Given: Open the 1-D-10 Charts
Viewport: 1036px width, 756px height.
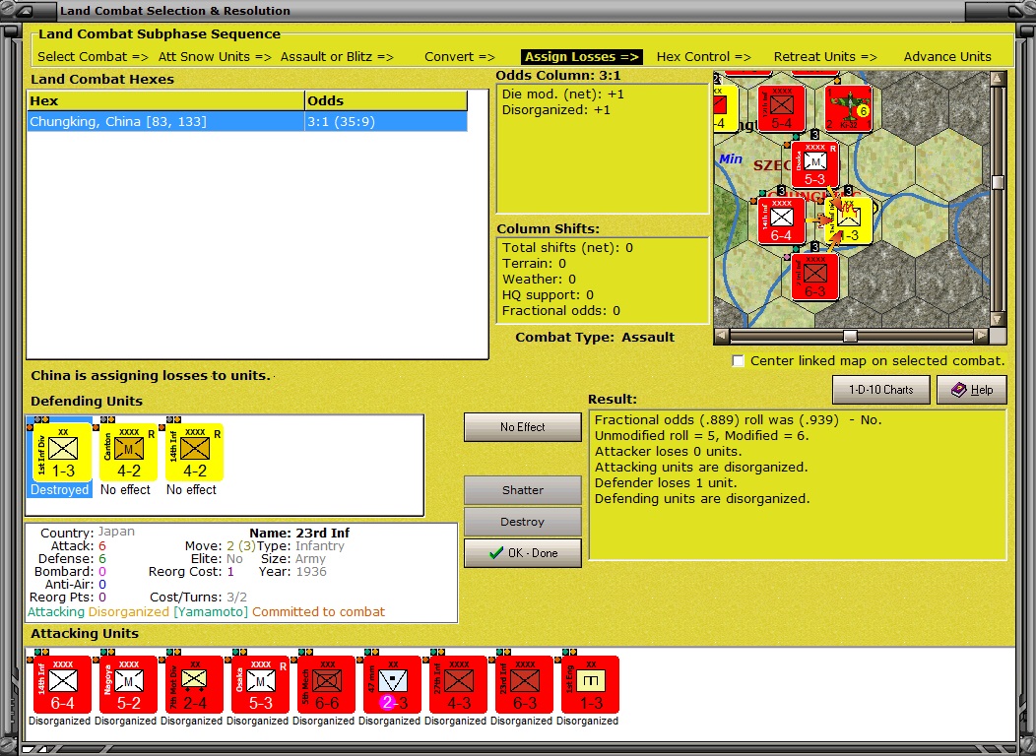Looking at the screenshot, I should coord(880,390).
